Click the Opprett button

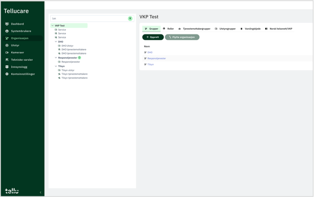point(153,37)
